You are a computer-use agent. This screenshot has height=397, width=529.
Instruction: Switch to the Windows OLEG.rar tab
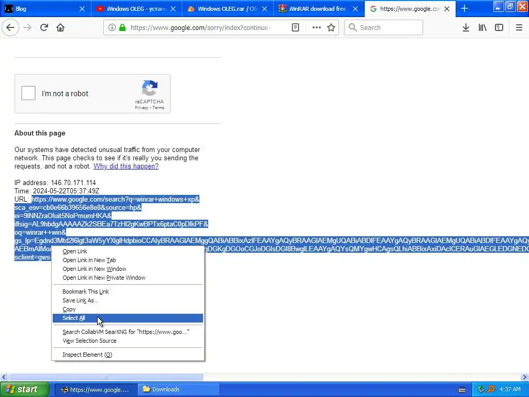[x=228, y=9]
